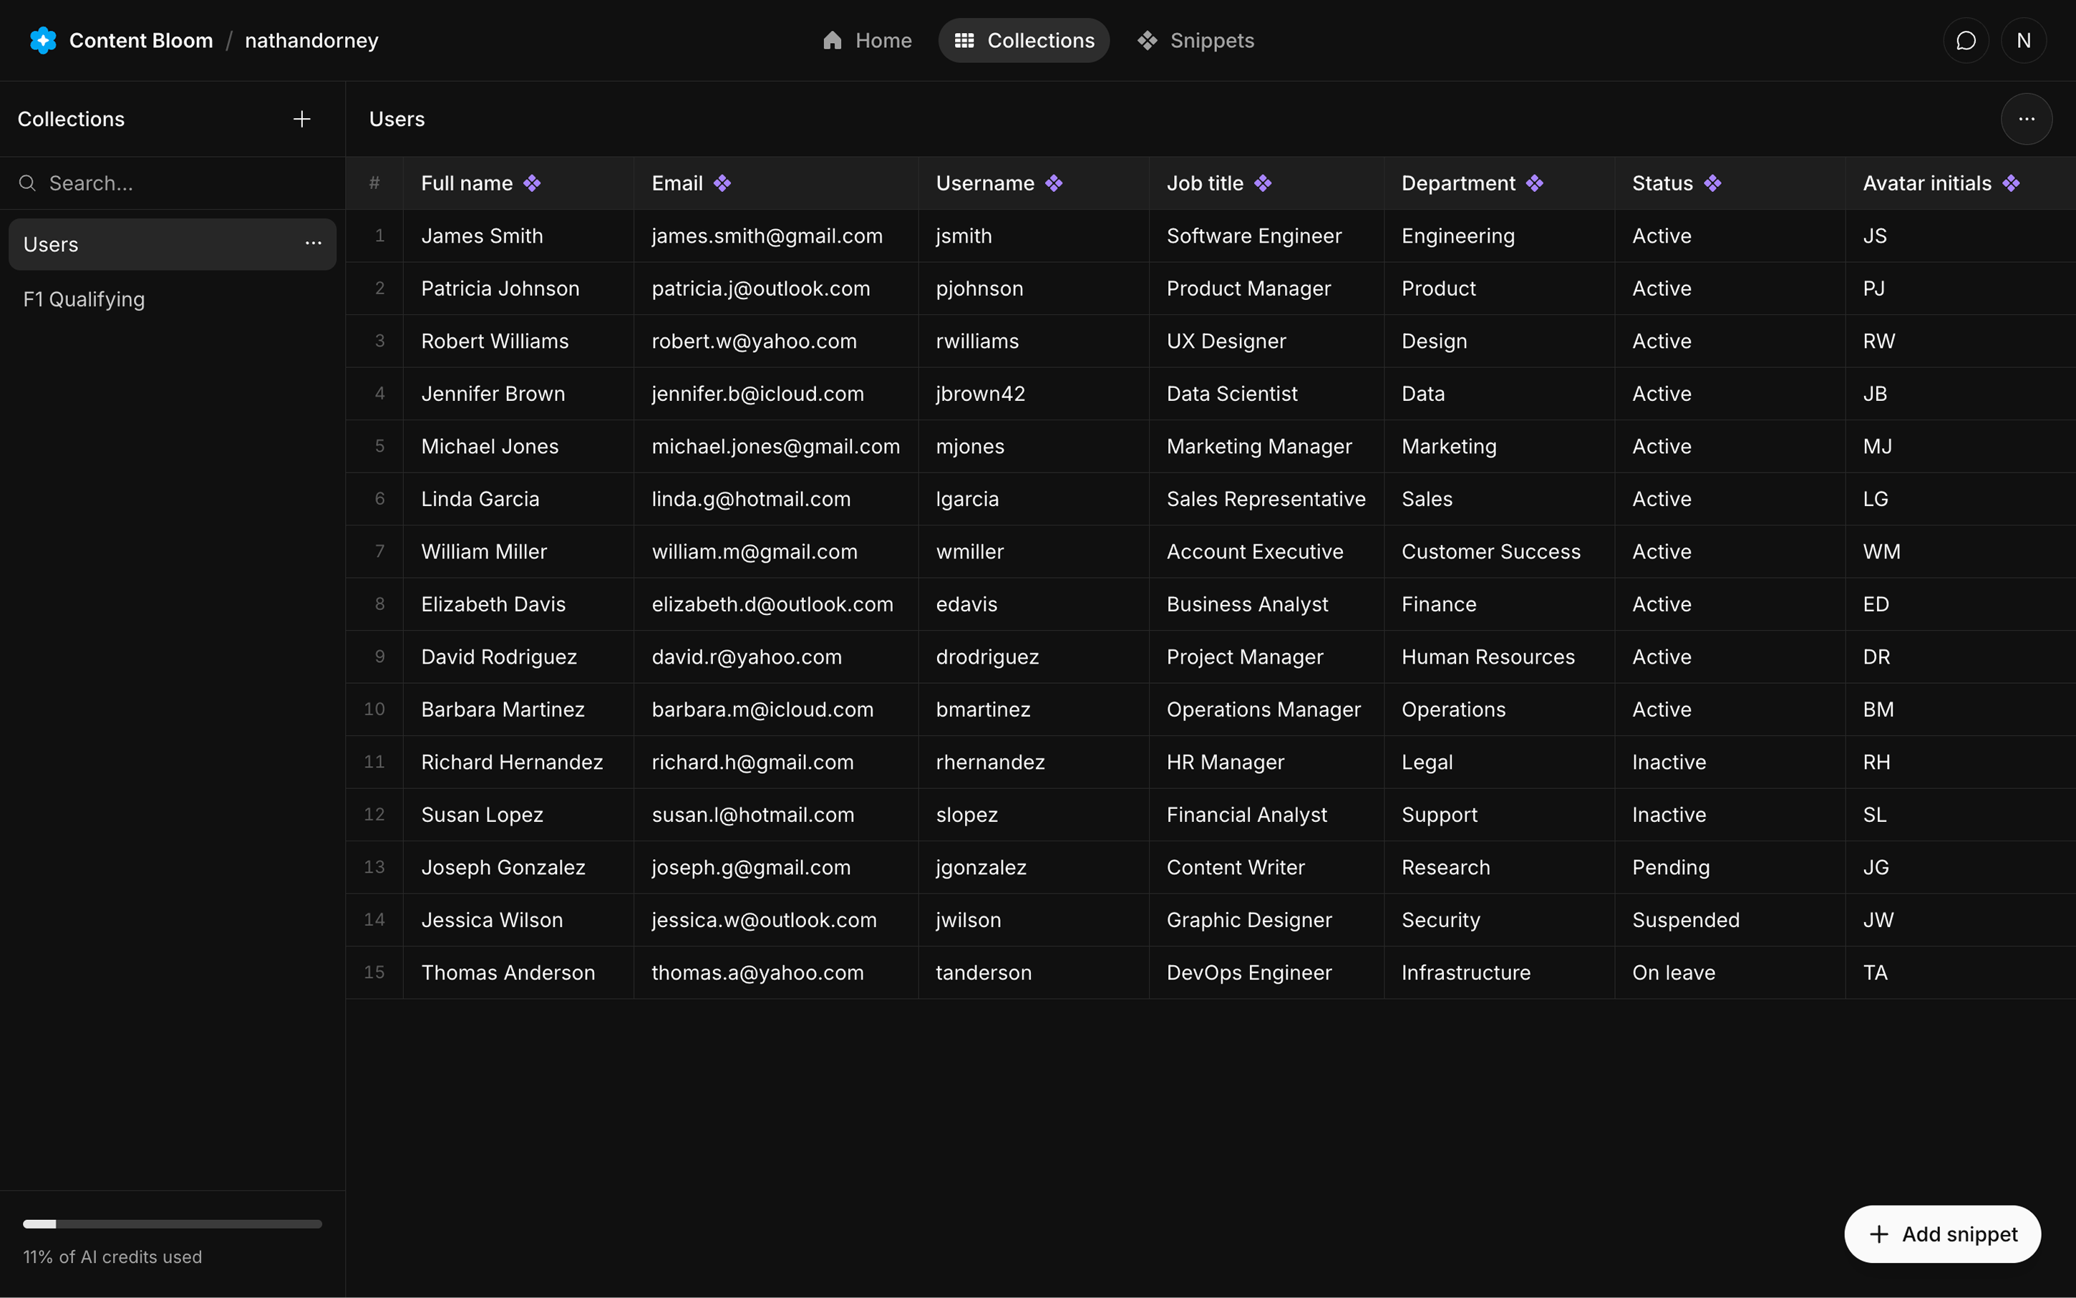Click the sparkle icon next to Status
The image size is (2076, 1298).
point(1712,183)
